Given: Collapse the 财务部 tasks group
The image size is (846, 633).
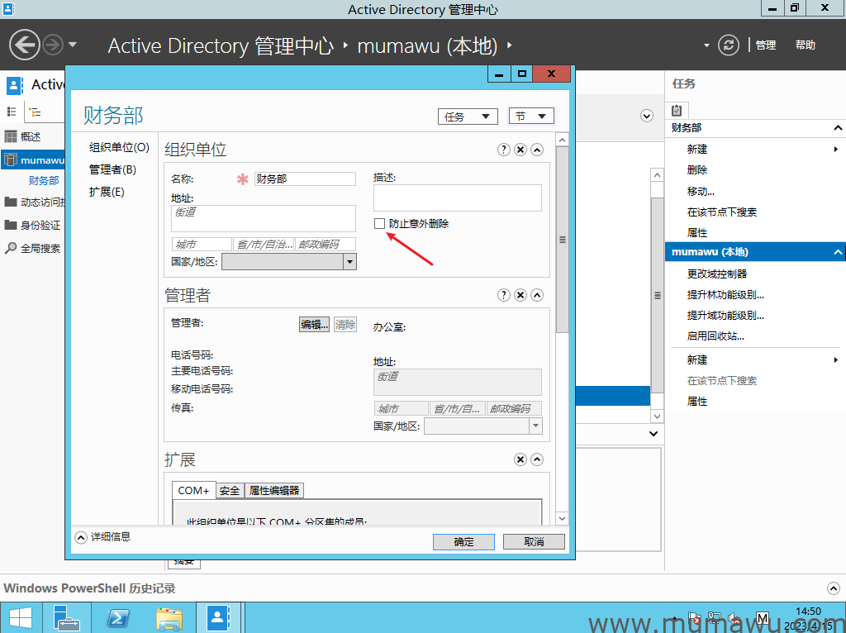Looking at the screenshot, I should coord(838,128).
